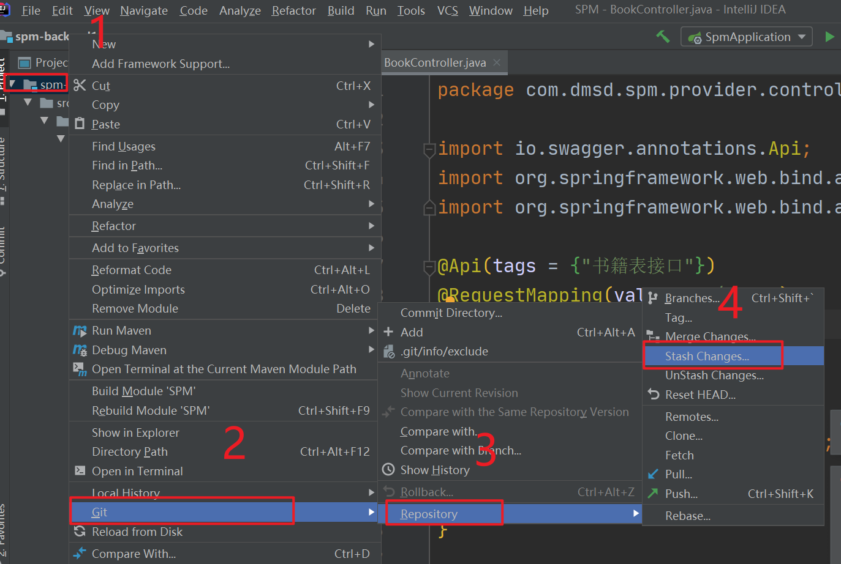Click the spm module folder icon
841x564 pixels.
tap(31, 84)
